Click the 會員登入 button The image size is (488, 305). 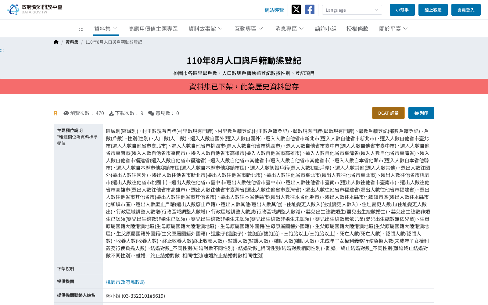[x=466, y=10]
